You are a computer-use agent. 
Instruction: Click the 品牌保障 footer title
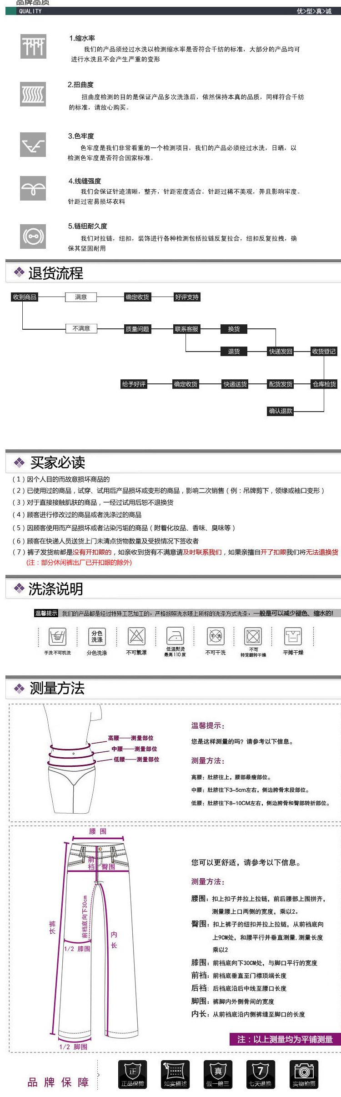coord(58,1082)
